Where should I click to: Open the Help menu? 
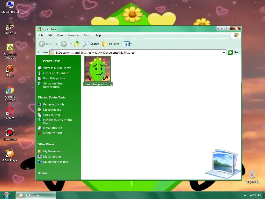point(98,35)
